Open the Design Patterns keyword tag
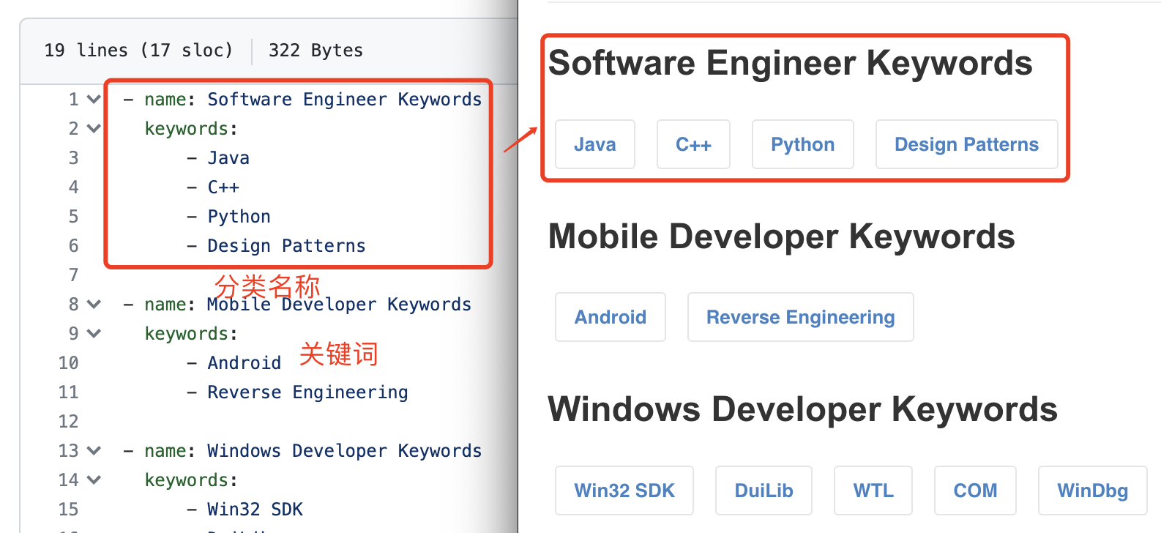The image size is (1161, 533). 966,144
